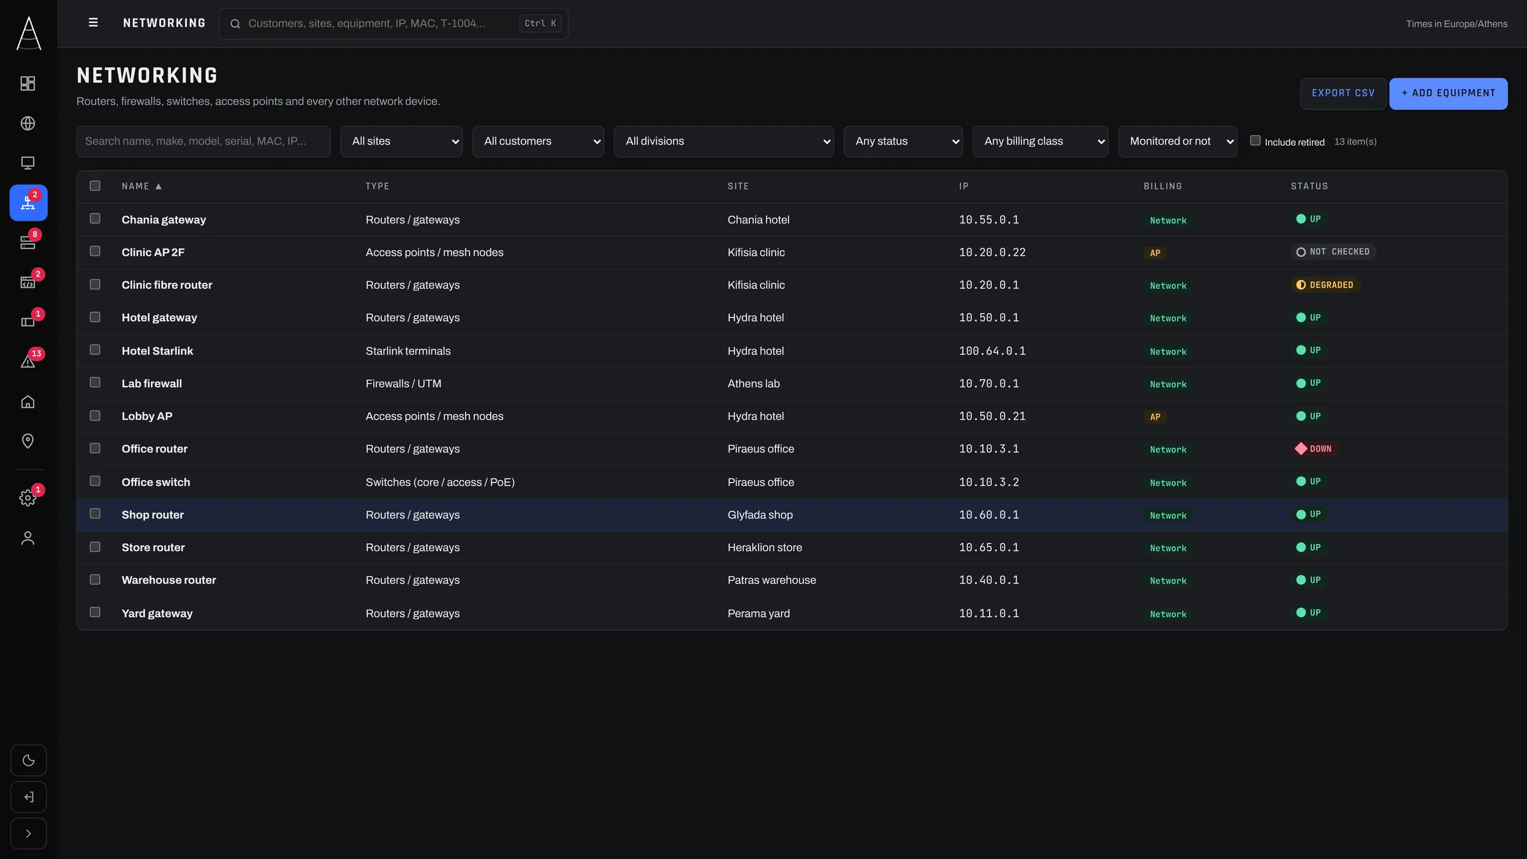
Task: Check the Clinic AP 2F row checkbox
Action: 95,251
